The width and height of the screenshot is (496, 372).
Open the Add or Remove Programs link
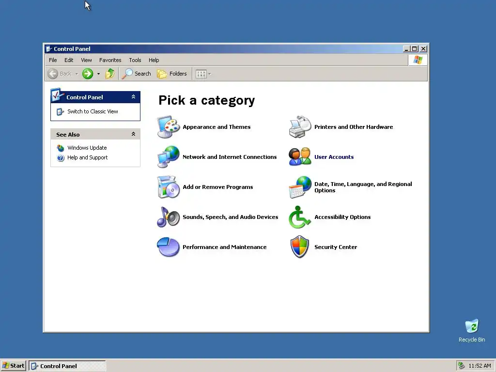(218, 187)
